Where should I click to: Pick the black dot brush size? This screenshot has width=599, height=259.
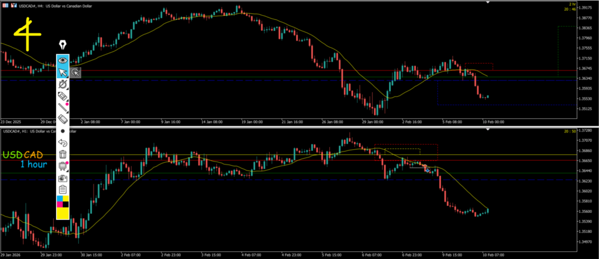[63, 131]
